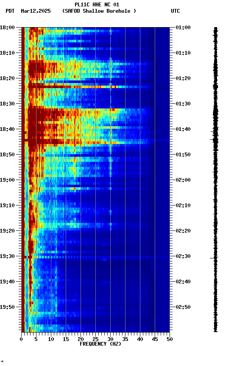The image size is (234, 366).
Task: Click the '01:00' UTC time label
Action: pyautogui.click(x=183, y=28)
